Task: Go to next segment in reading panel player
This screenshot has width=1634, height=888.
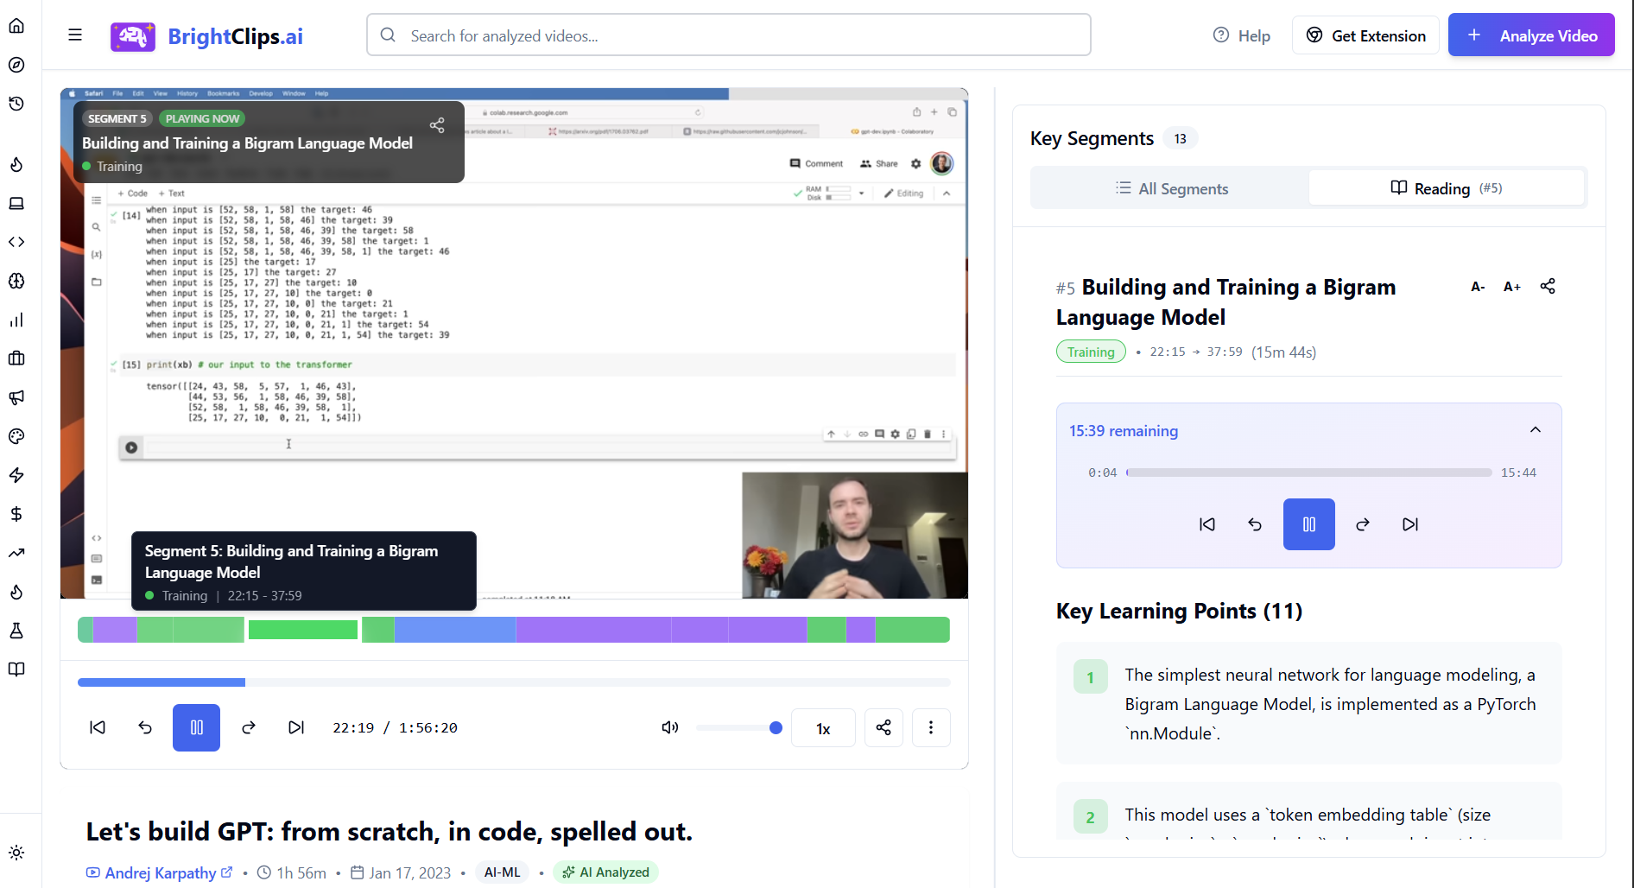Action: (x=1410, y=524)
